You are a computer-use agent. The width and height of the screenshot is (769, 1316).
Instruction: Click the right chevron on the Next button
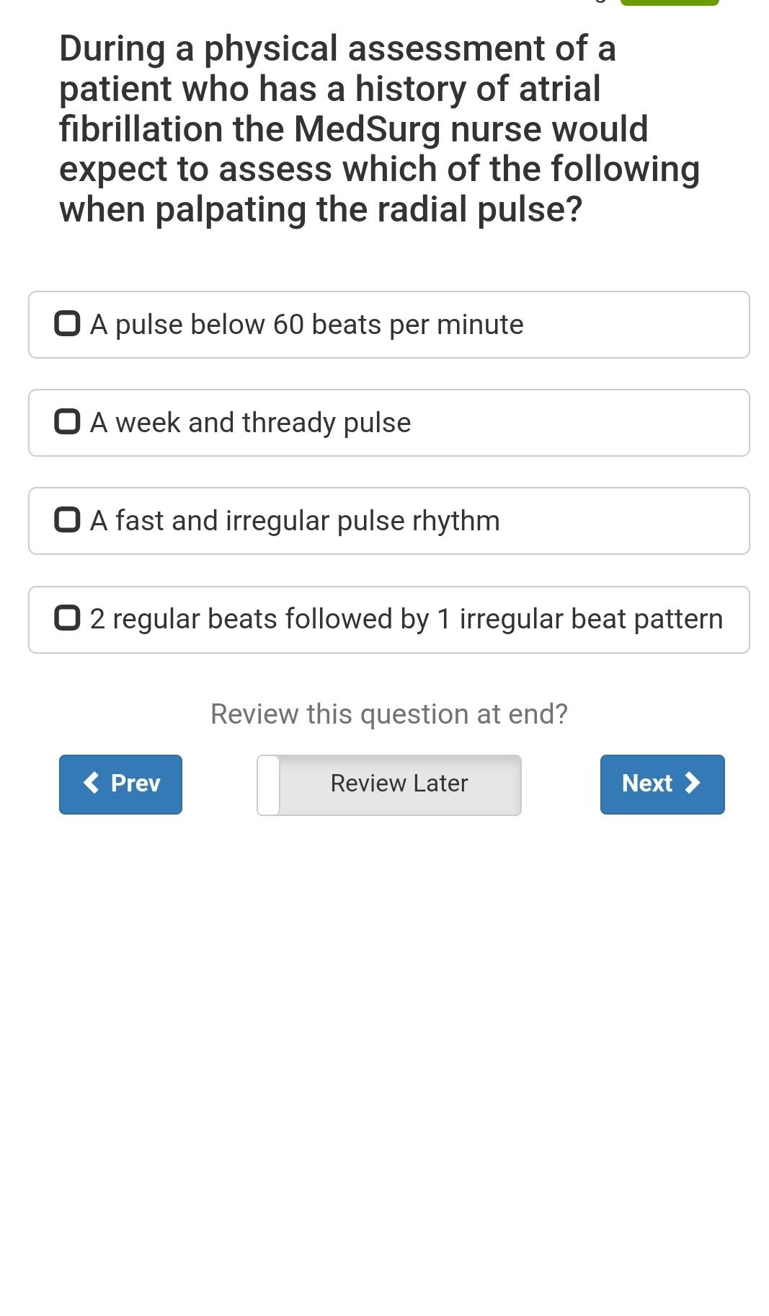click(693, 784)
